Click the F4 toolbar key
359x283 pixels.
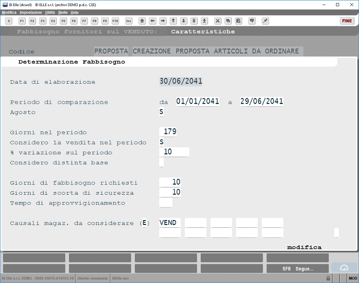(53, 21)
